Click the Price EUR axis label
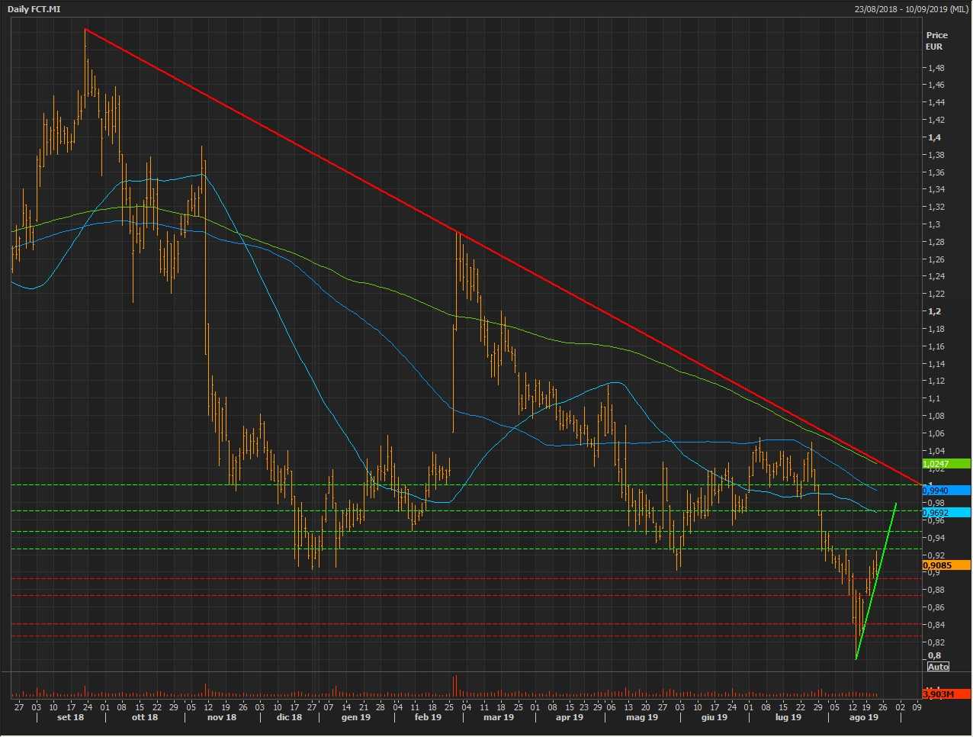 click(x=937, y=40)
